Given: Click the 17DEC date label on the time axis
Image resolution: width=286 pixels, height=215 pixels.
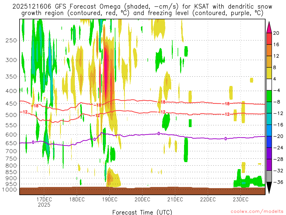Looking at the screenshot, I should 44,199.
